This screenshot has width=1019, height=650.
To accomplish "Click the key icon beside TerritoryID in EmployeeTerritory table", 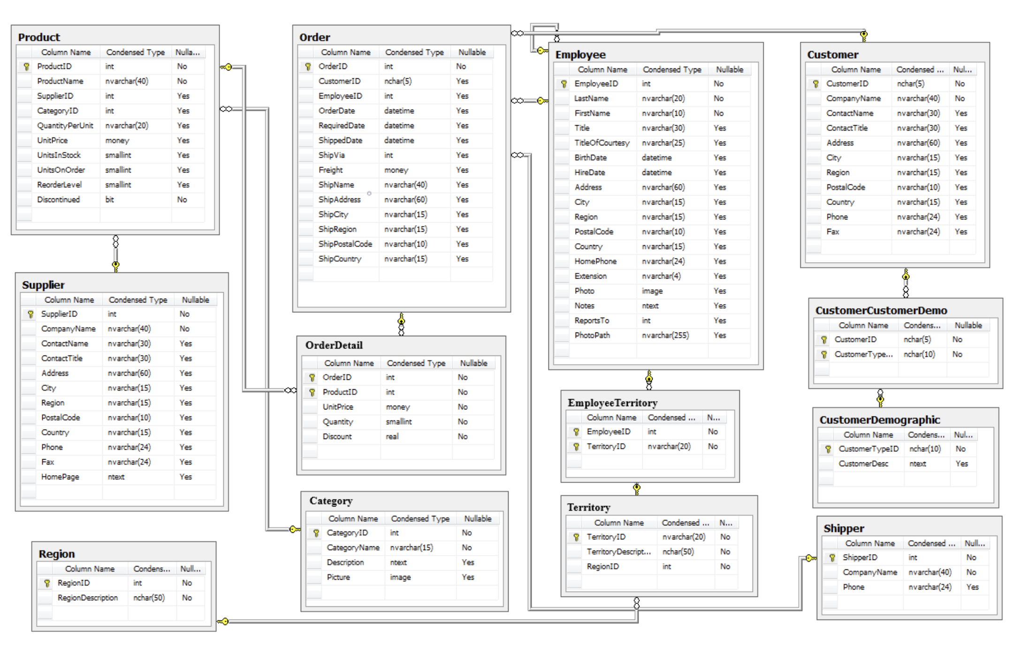I will coord(576,447).
